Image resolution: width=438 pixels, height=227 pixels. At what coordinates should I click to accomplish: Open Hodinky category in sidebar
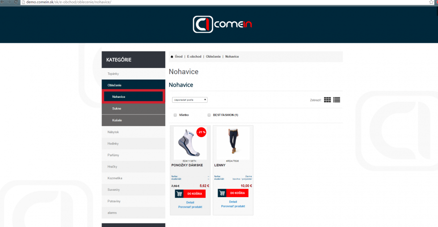coord(134,143)
